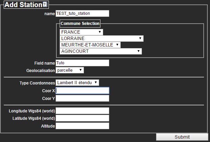
Task: Open the MEURTHE-ET-MOSELLE department dropdown
Action: pos(90,45)
